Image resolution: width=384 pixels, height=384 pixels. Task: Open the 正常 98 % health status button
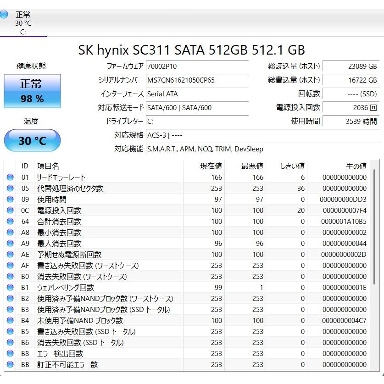point(32,91)
